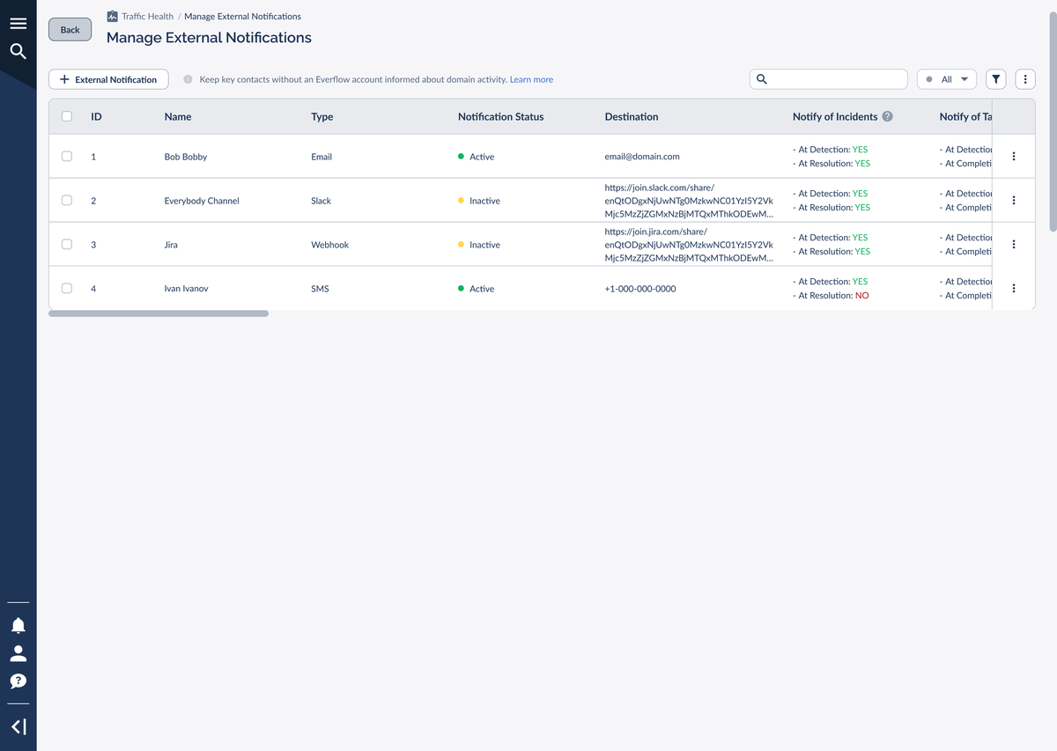The image size is (1057, 751).
Task: Select the Everybody Channel row checkbox
Action: [67, 201]
